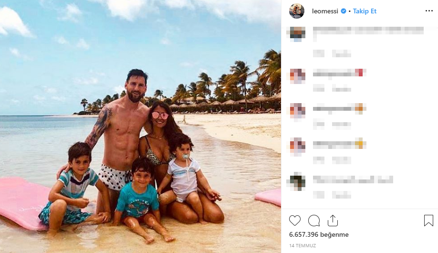Click the share post icon
Viewport: 438px width, 253px height.
click(333, 221)
